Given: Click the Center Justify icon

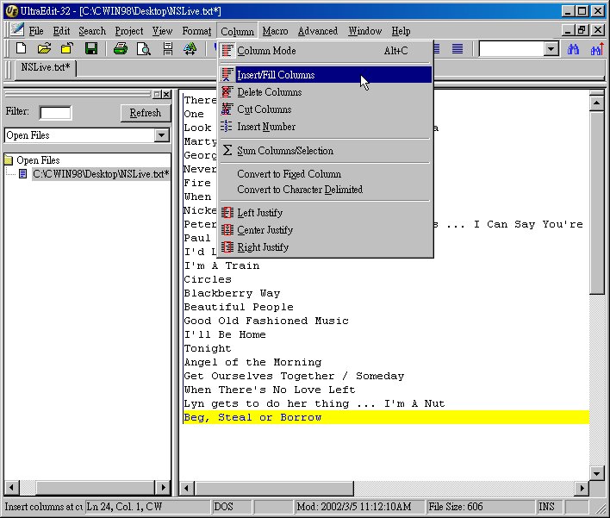Looking at the screenshot, I should click(227, 229).
